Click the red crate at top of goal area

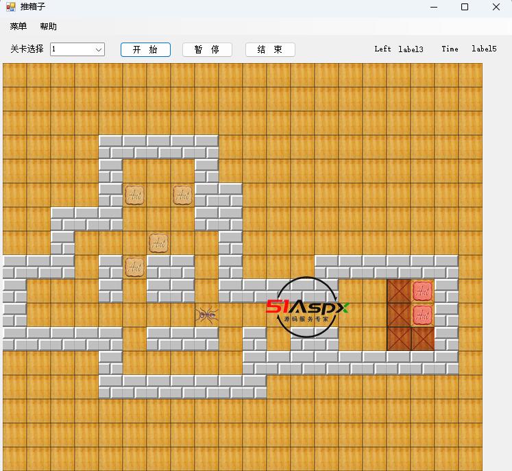(x=422, y=291)
